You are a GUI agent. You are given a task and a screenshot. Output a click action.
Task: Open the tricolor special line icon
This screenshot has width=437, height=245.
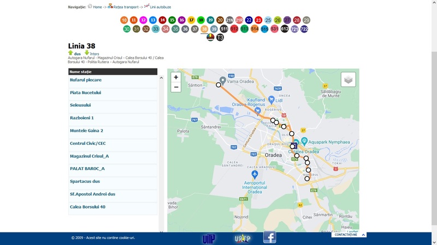(210, 37)
